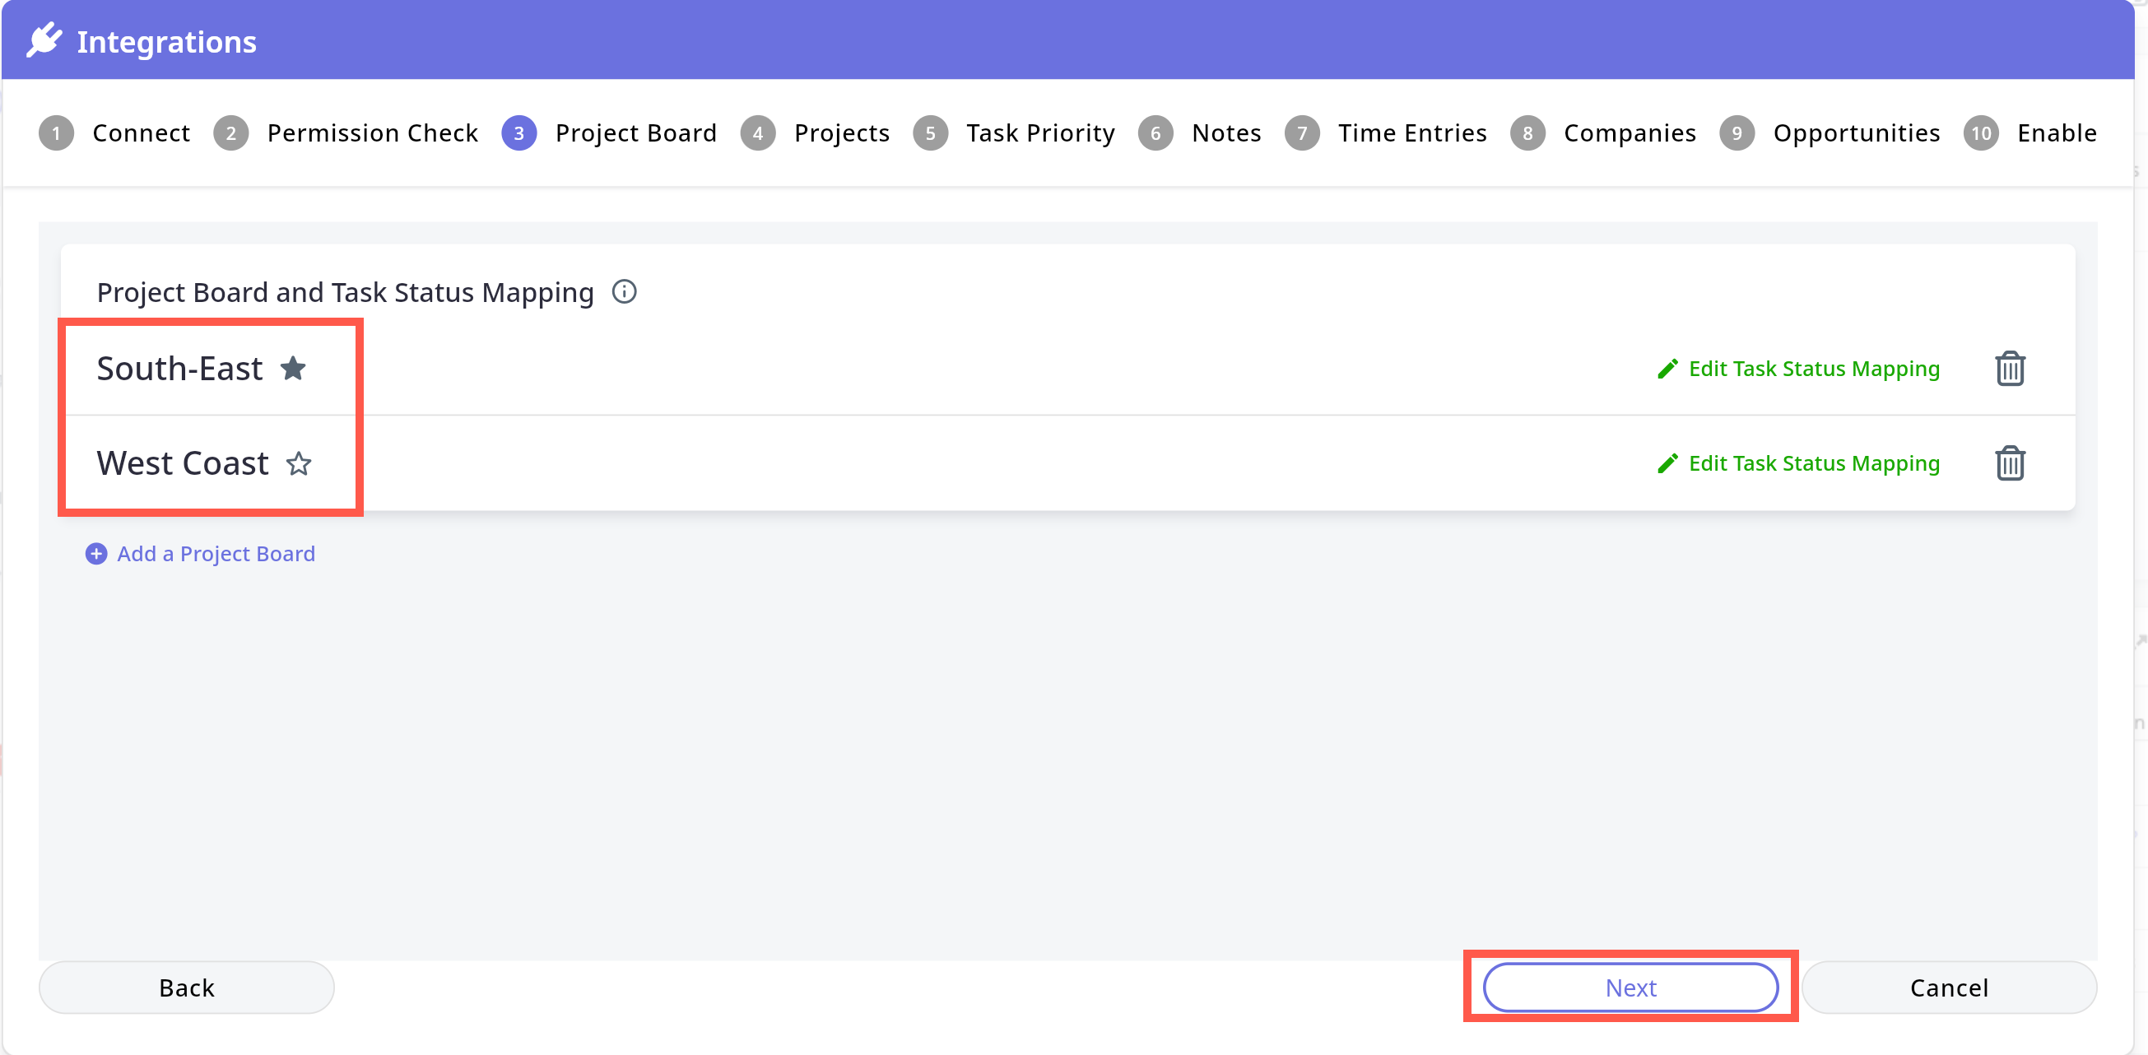
Task: Open Edit Task Status Mapping for West Coast
Action: [1814, 462]
